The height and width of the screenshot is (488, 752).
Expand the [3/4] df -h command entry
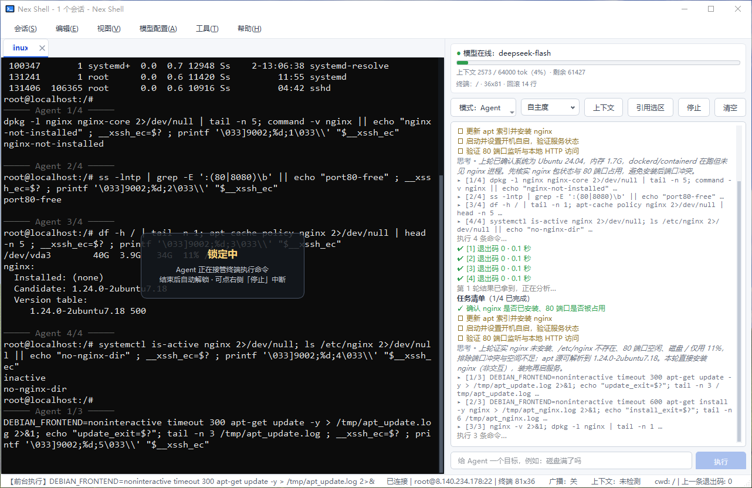pyautogui.click(x=591, y=209)
